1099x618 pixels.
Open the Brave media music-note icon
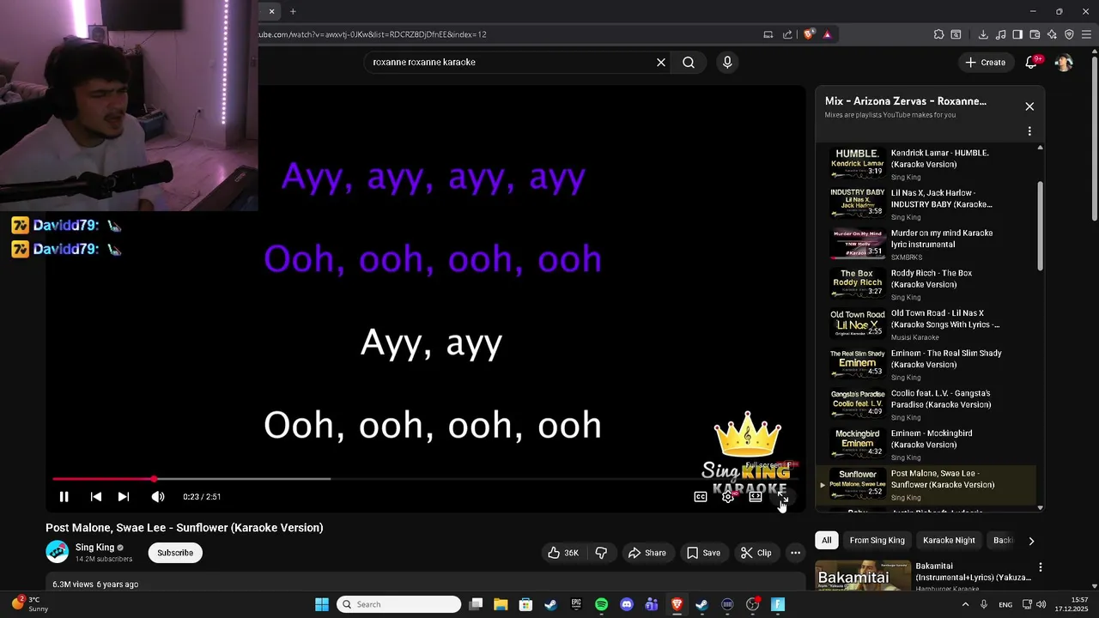click(x=1000, y=34)
